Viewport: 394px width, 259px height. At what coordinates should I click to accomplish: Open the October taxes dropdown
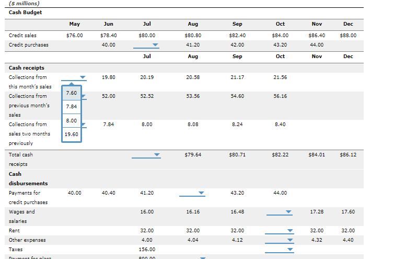pyautogui.click(x=280, y=250)
